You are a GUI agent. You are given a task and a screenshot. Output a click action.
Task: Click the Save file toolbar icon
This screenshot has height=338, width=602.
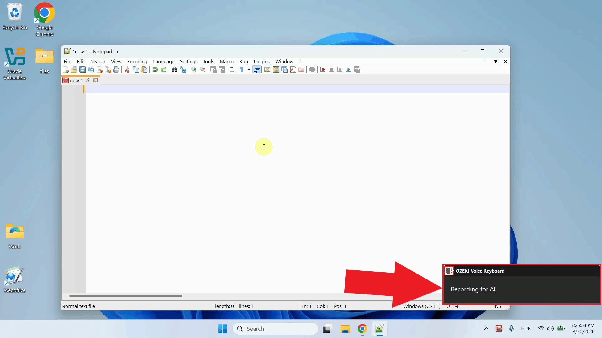(x=82, y=69)
